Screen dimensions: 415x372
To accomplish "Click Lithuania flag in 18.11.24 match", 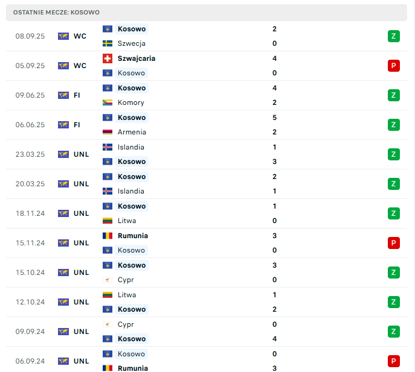I will click(x=108, y=221).
